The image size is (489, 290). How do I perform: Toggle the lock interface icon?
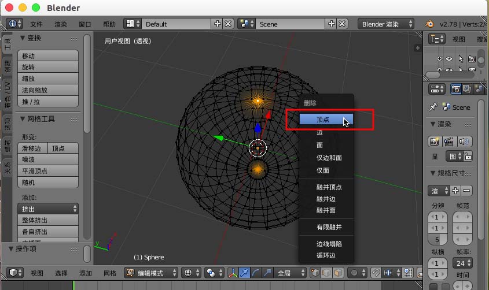[468, 156]
